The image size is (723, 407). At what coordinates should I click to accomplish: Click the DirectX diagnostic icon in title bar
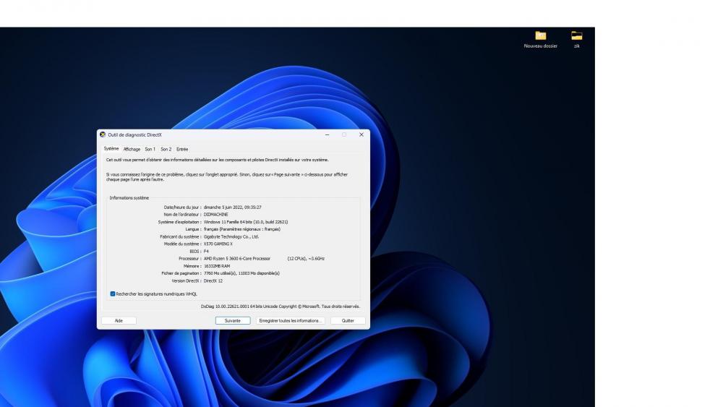pyautogui.click(x=103, y=134)
